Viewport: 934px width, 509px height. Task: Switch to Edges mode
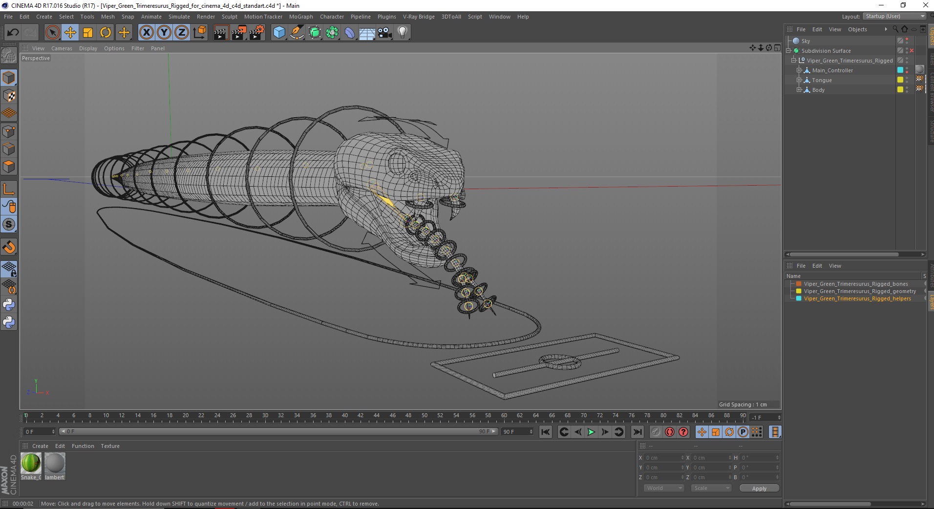[9, 149]
